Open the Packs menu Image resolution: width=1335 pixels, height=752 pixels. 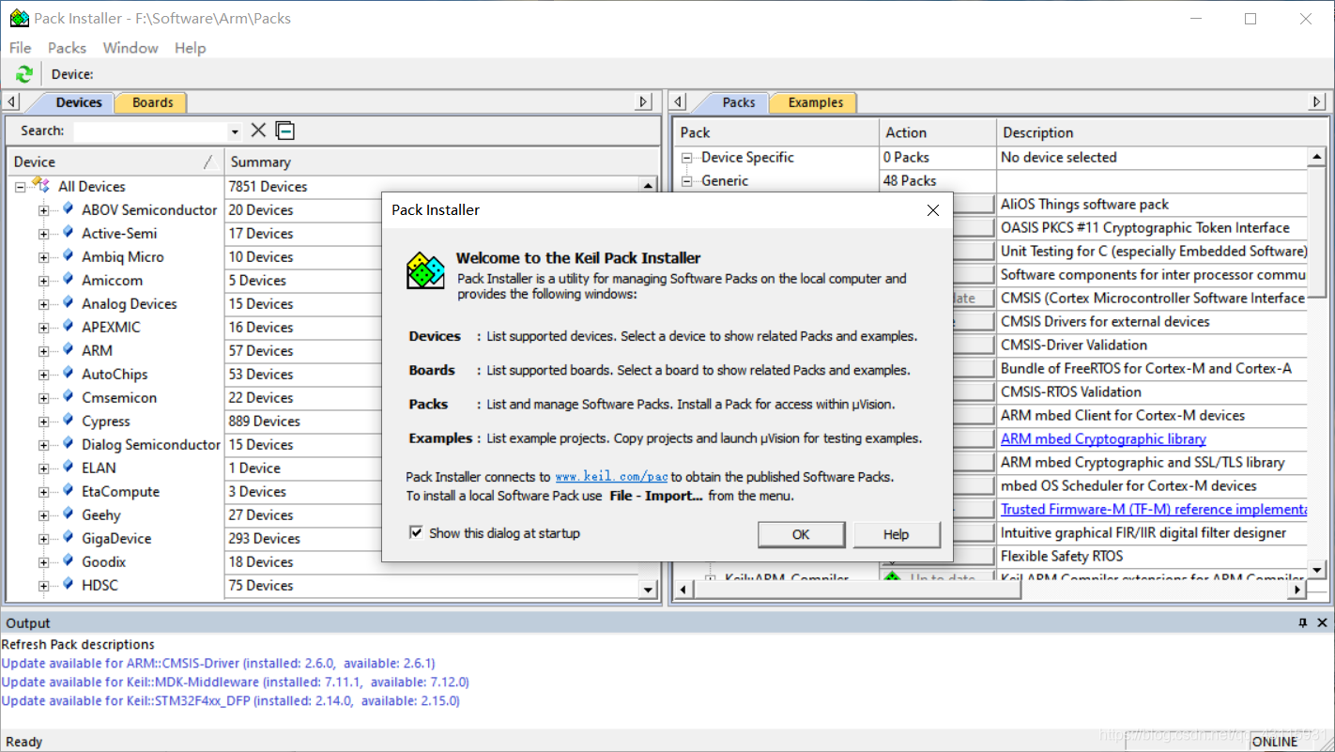click(x=67, y=48)
